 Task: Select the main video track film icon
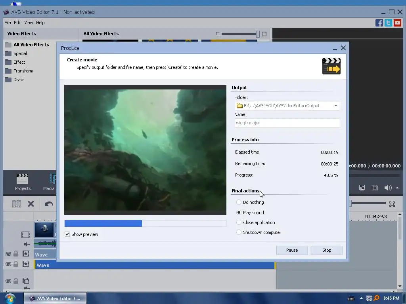(x=26, y=235)
